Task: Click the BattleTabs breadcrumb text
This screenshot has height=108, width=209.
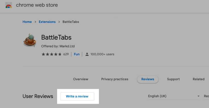Action: click(x=71, y=22)
